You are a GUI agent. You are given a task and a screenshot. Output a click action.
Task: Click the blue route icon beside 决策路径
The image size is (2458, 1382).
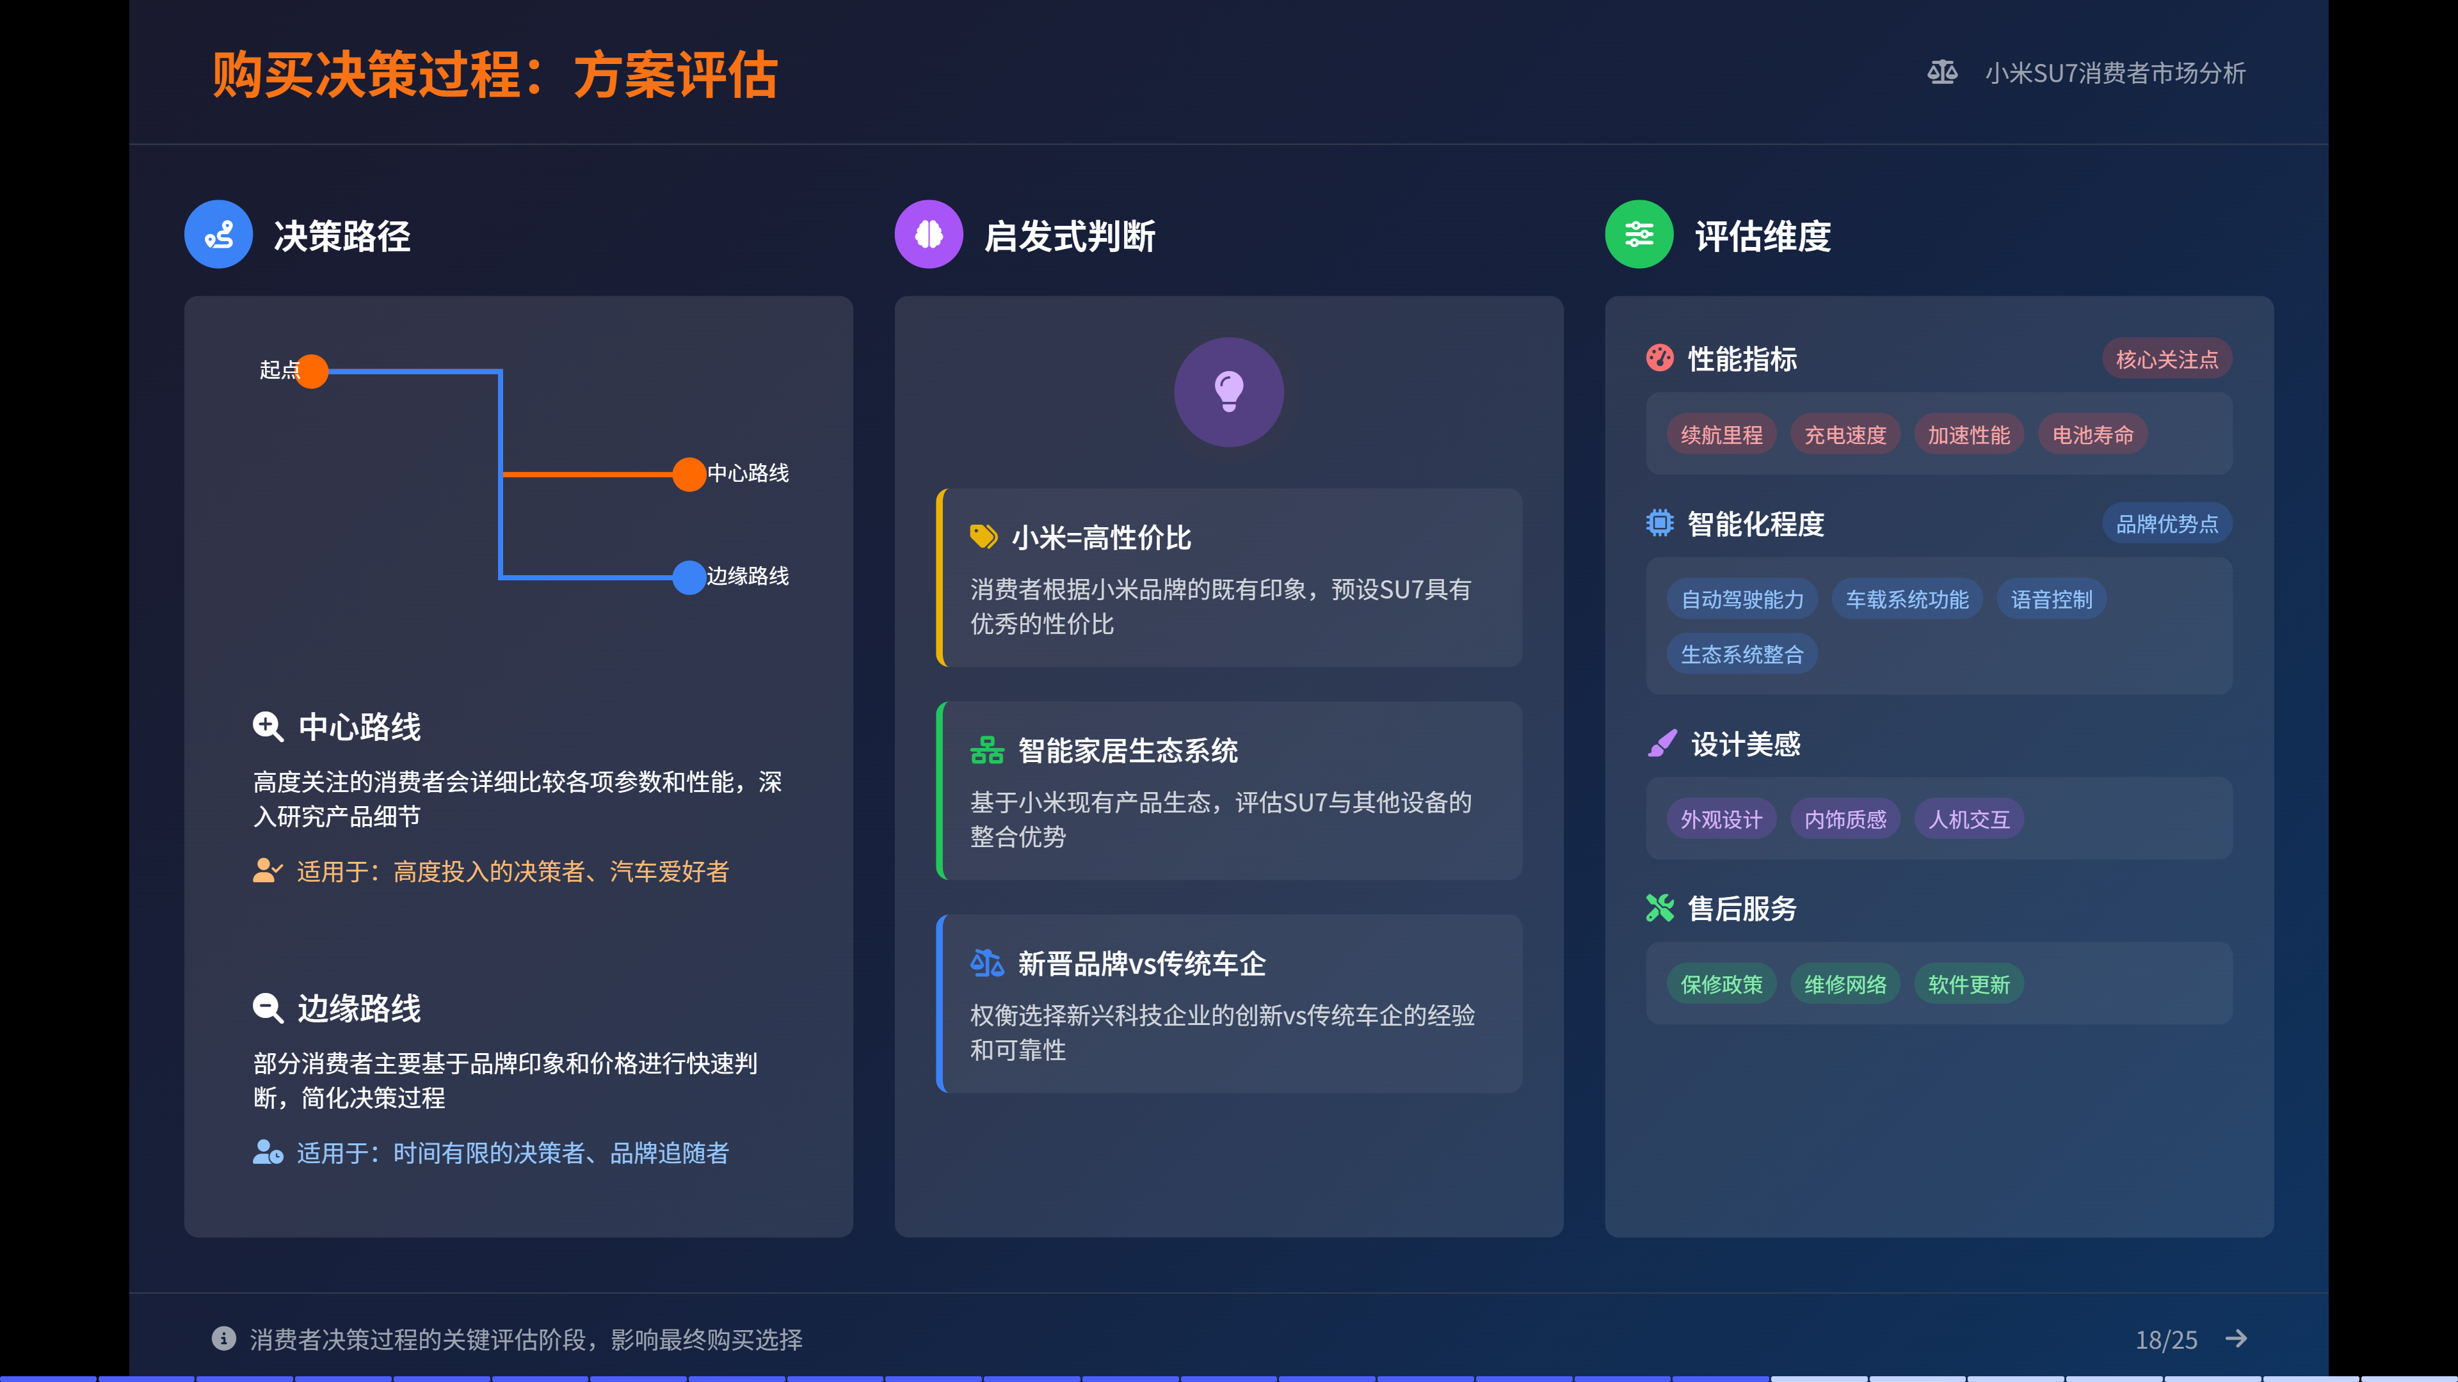point(218,235)
